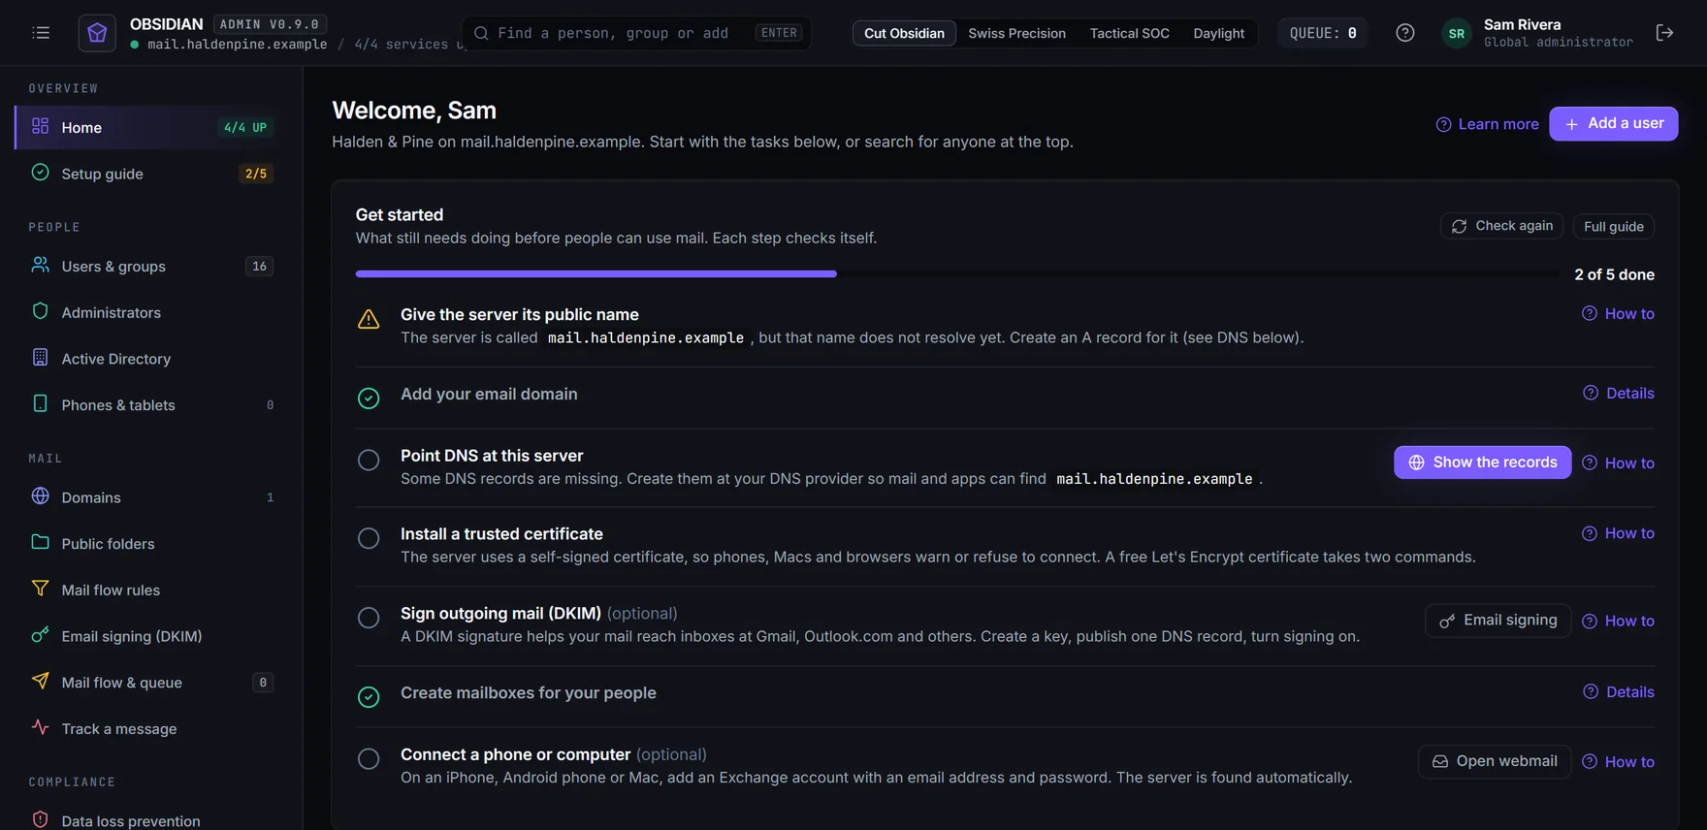
Task: Click the Learn more link
Action: (1487, 124)
